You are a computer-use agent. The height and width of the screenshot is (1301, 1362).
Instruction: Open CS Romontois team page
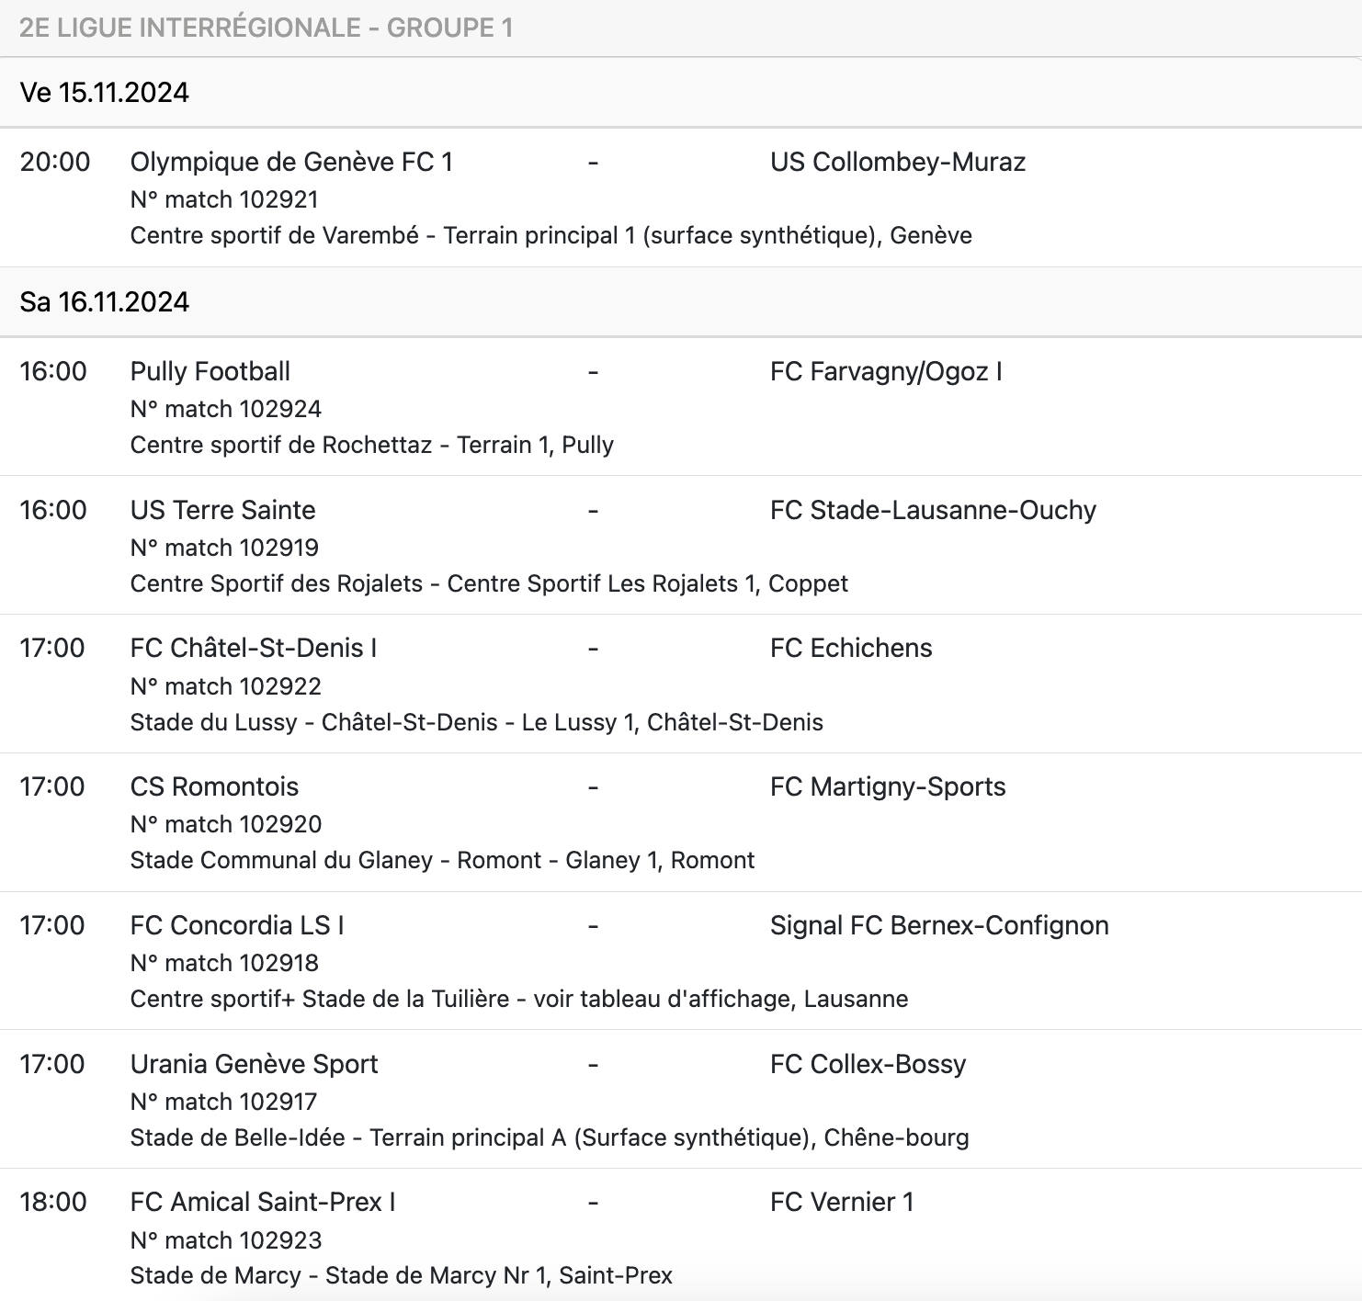pyautogui.click(x=214, y=787)
